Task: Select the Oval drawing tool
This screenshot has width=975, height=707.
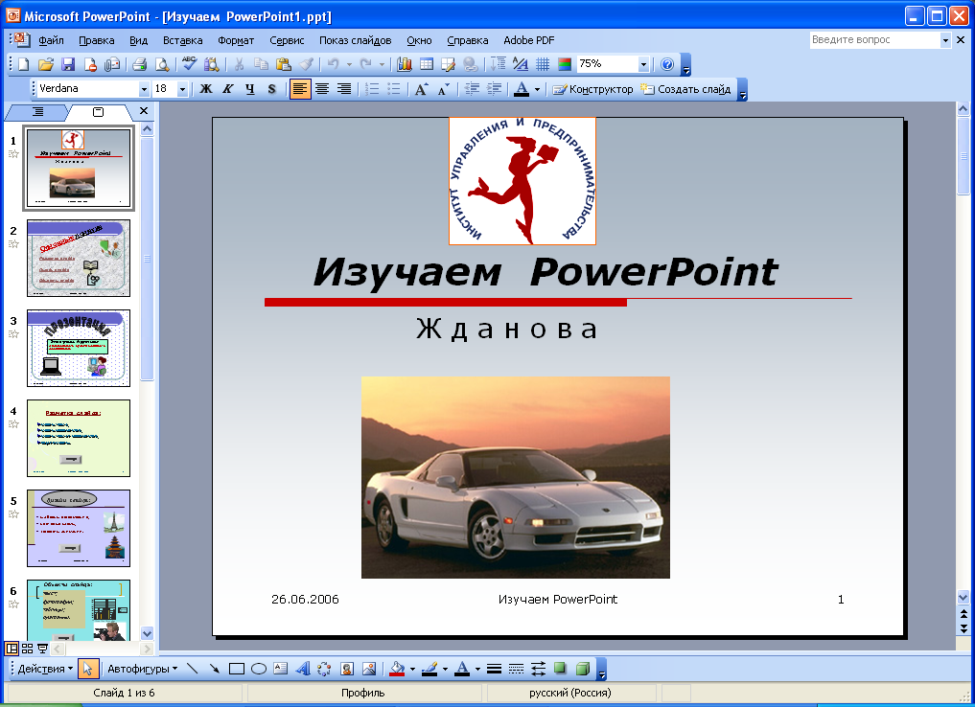Action: click(259, 669)
